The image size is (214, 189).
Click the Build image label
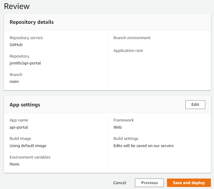click(x=20, y=139)
